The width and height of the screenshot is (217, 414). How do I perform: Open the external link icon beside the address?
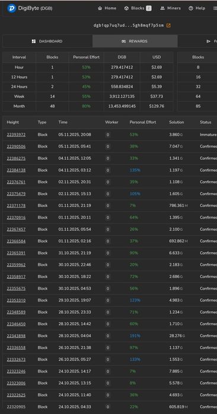(168, 25)
